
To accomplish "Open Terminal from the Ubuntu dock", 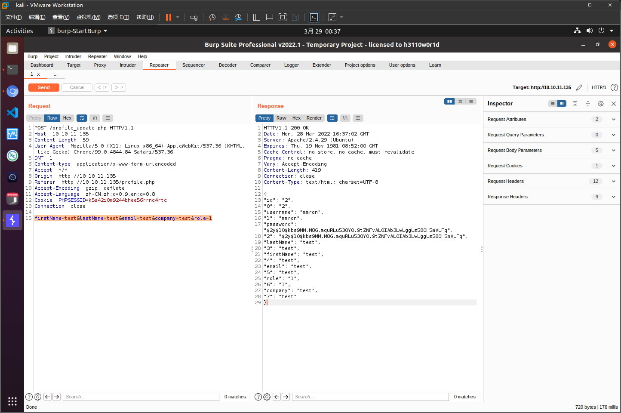I will pos(12,69).
